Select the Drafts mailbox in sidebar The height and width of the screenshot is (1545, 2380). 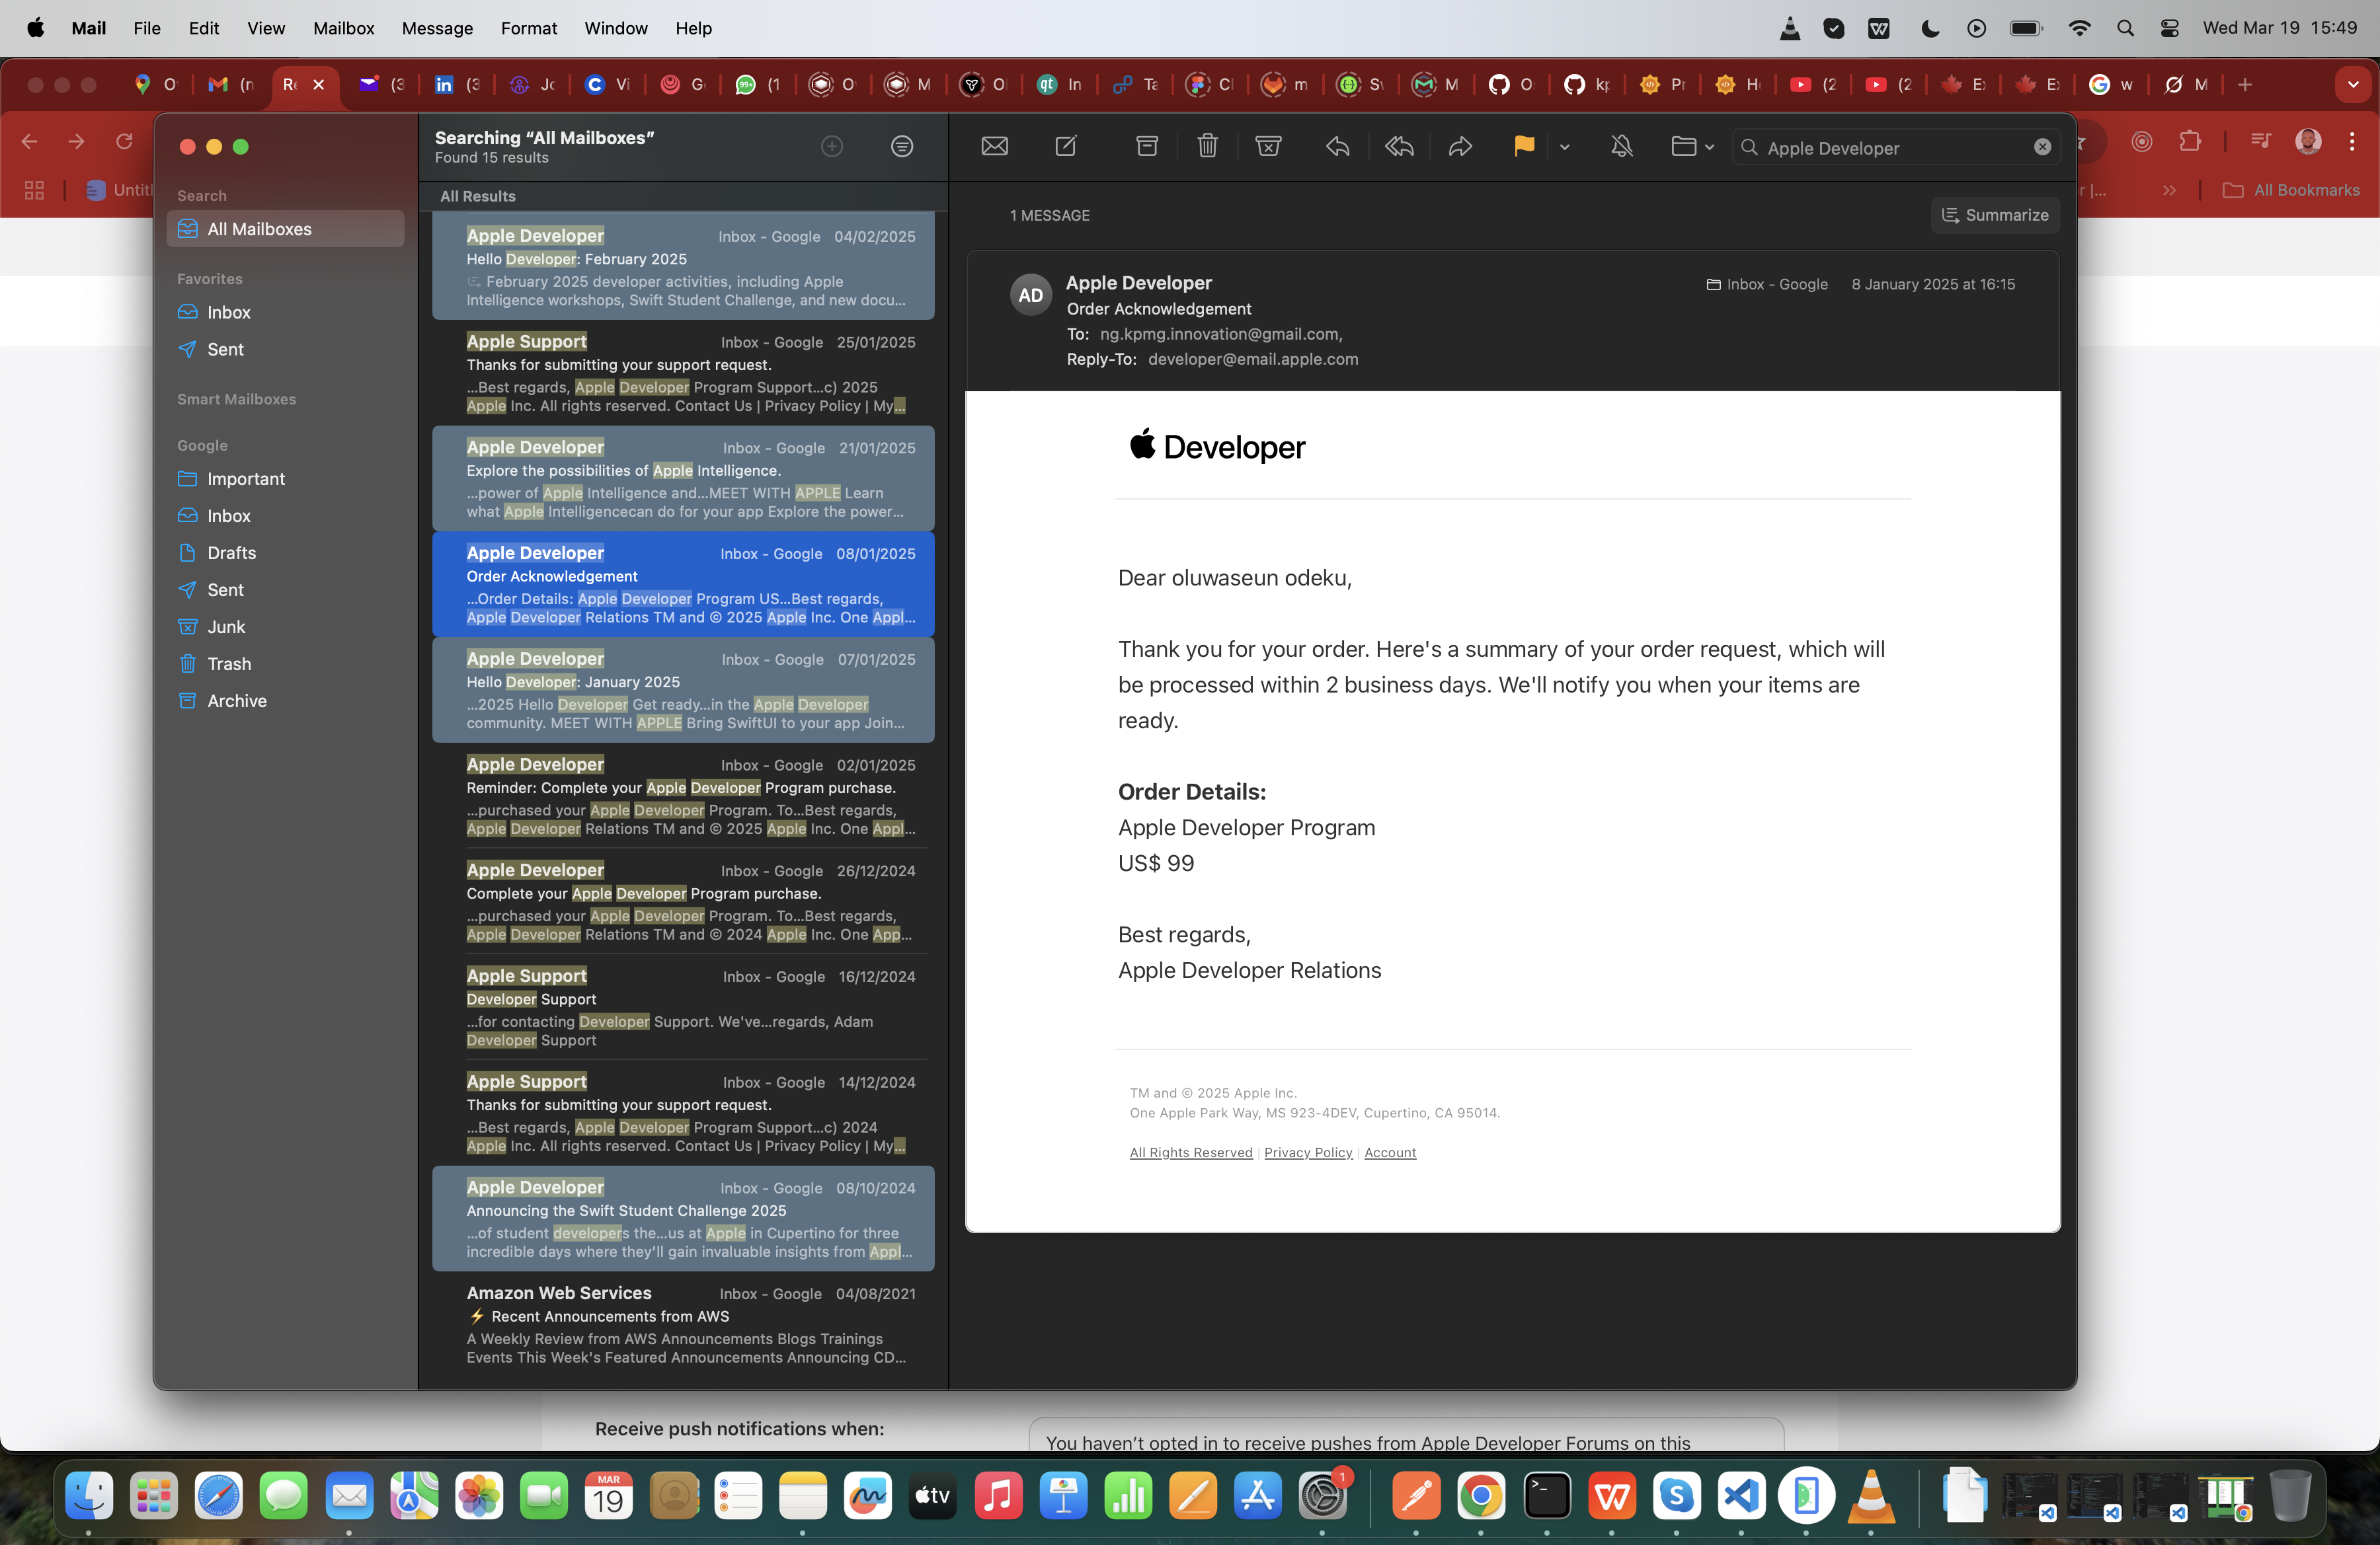(x=231, y=552)
